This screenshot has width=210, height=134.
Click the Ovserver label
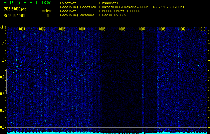[x=68, y=3]
